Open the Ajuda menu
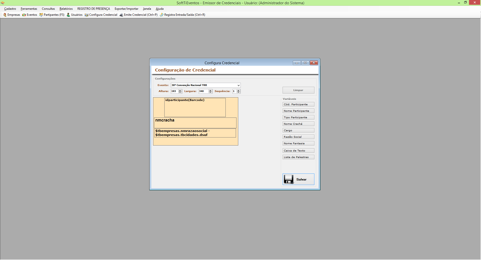The image size is (481, 260). pos(160,9)
